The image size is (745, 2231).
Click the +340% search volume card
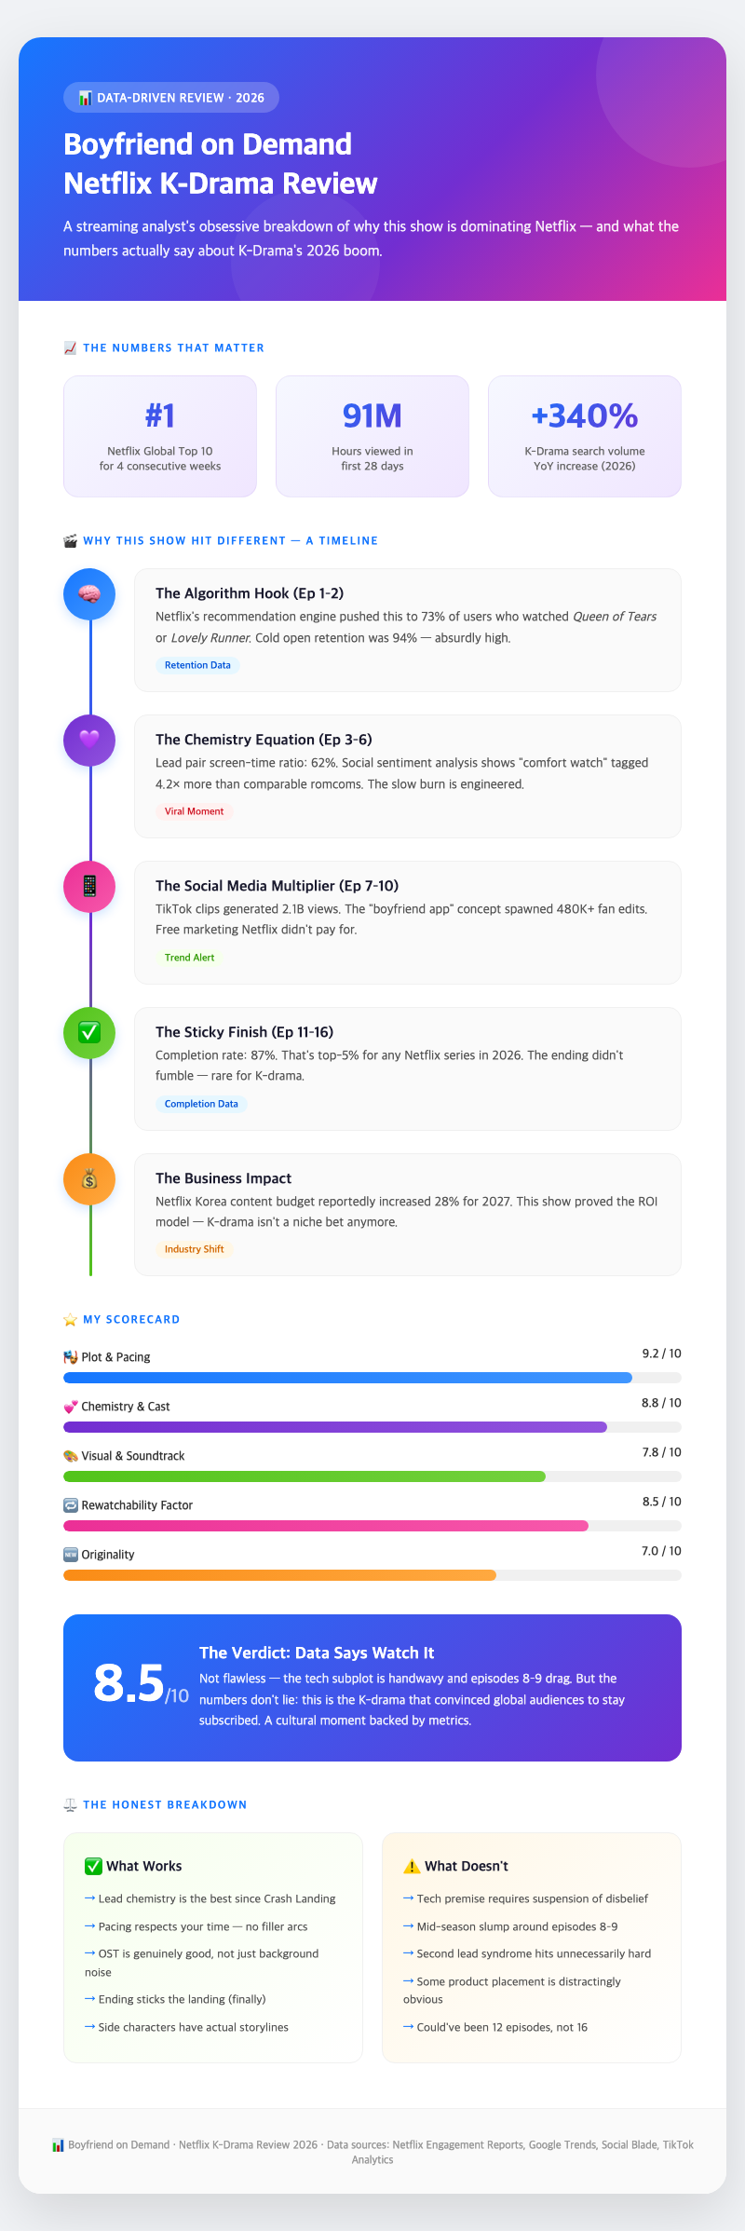click(585, 436)
